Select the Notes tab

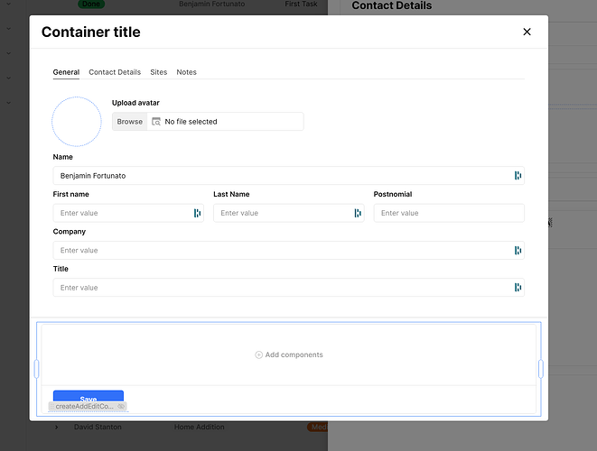(186, 72)
